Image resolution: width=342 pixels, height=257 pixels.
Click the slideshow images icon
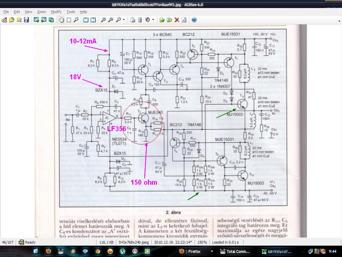(51, 20)
